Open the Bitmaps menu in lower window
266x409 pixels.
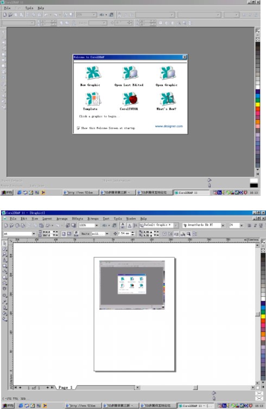[x=93, y=219]
